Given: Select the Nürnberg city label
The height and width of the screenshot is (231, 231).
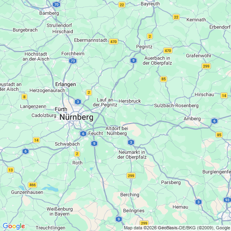Looking at the screenshot, I should tap(76, 117).
